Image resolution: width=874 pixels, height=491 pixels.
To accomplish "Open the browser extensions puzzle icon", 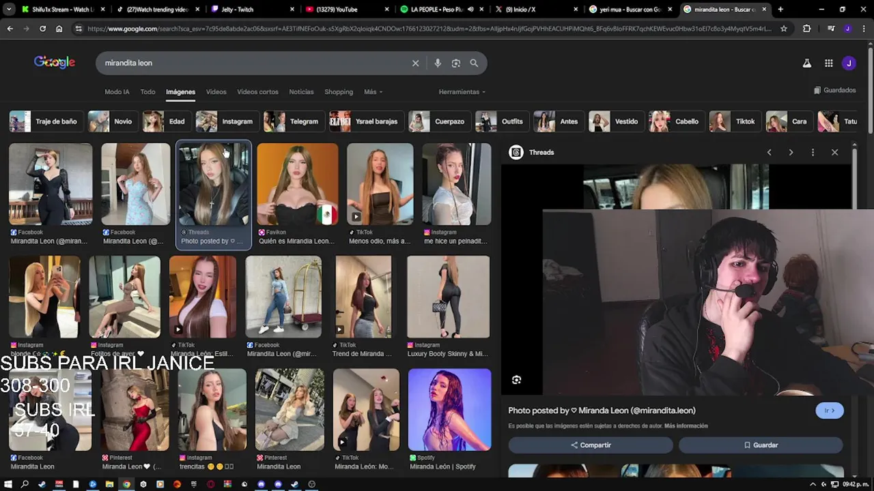I will 806,29.
